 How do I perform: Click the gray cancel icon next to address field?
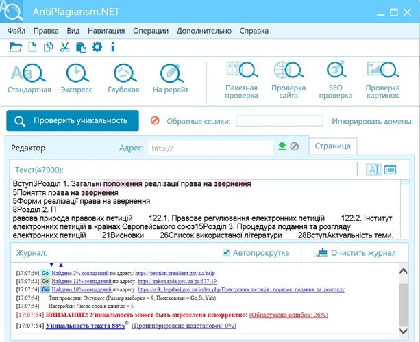(295, 146)
